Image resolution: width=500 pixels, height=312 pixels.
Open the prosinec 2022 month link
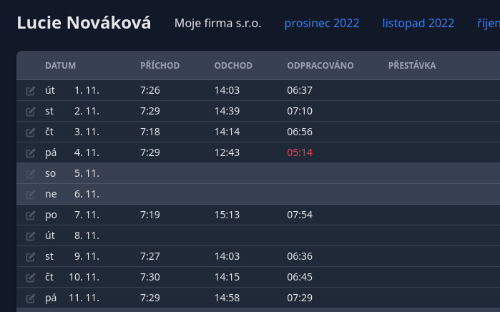coord(322,23)
